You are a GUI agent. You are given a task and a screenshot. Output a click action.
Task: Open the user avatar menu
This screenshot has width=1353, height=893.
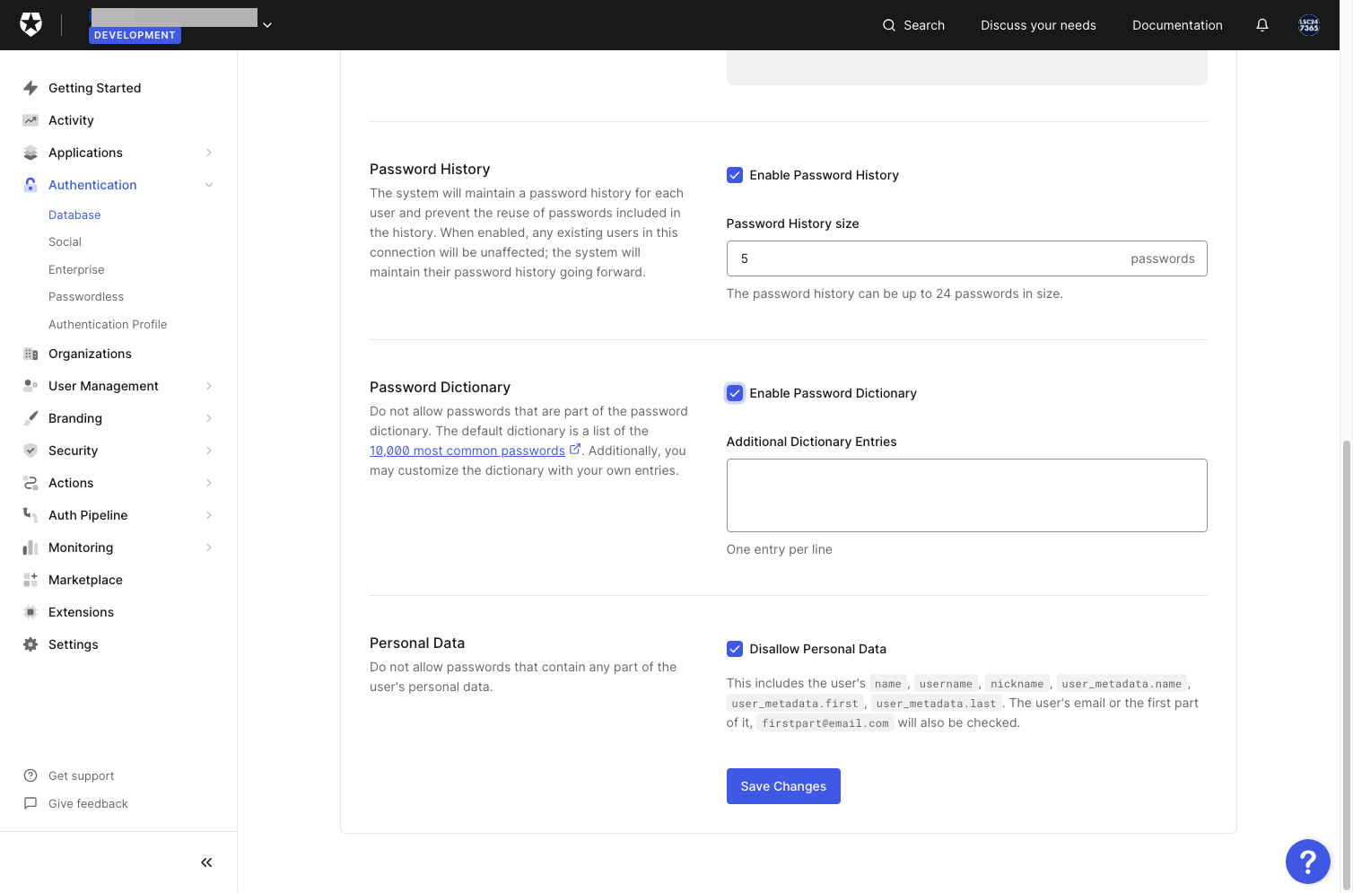point(1309,25)
